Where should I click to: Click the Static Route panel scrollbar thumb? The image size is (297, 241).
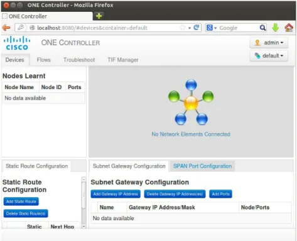coord(84,195)
